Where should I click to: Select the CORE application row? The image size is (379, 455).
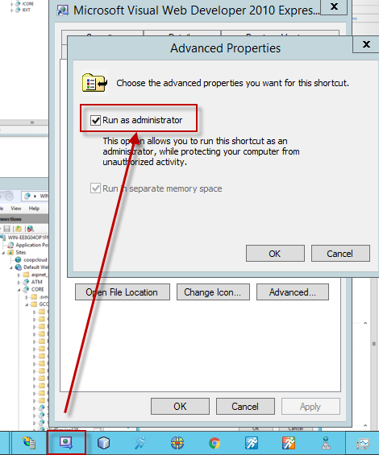coord(37,289)
